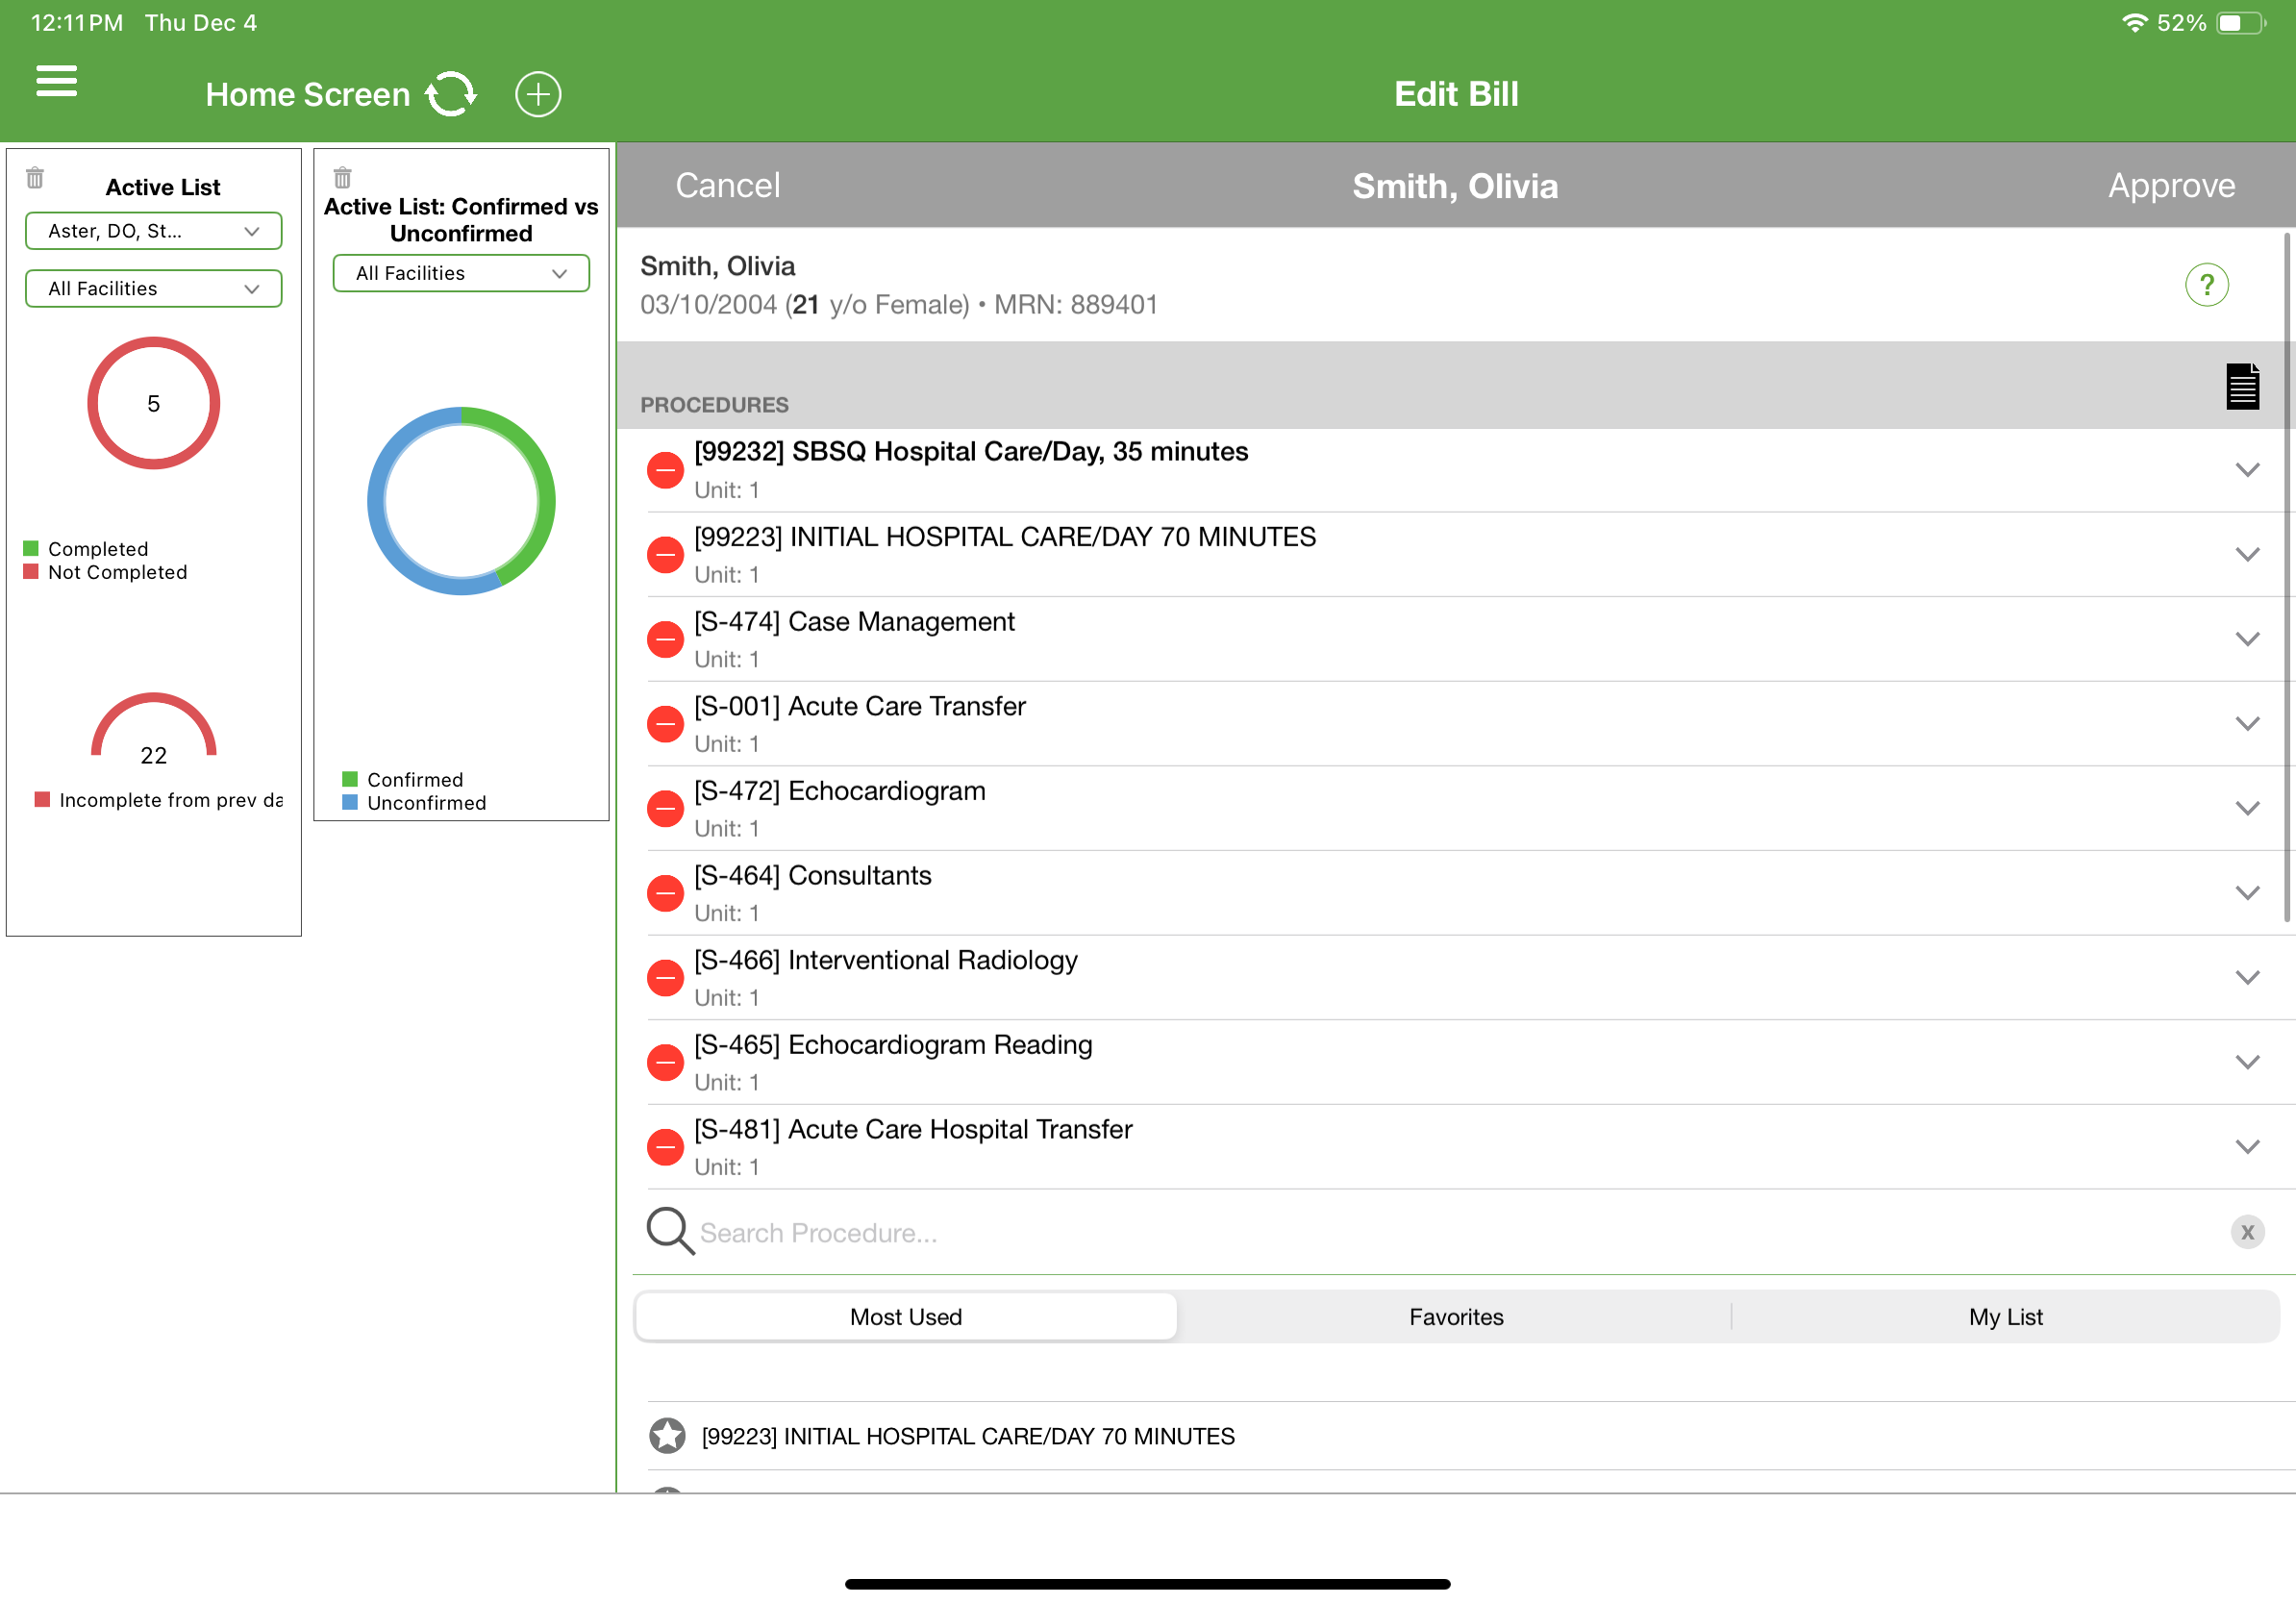2296x1604 pixels.
Task: Expand the S-481 Acute Care Hospital Transfer row
Action: 2247,1147
